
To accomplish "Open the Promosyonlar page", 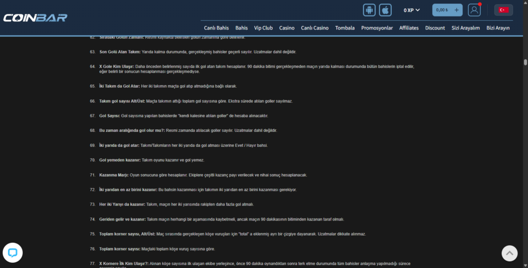I will click(x=377, y=28).
